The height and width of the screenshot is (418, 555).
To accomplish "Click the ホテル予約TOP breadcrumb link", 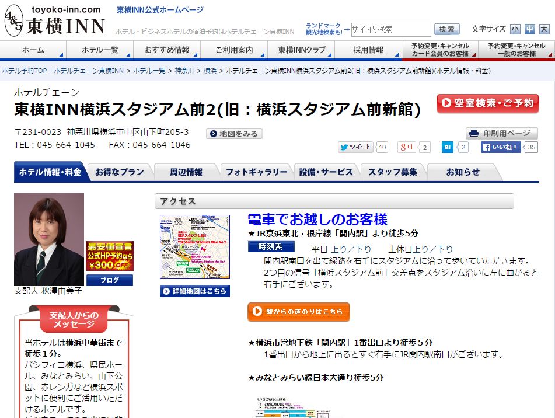I will click(62, 71).
